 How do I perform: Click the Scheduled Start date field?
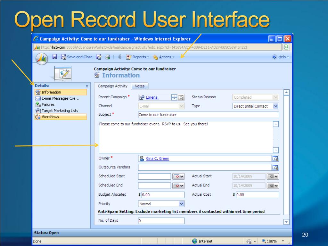155,176
